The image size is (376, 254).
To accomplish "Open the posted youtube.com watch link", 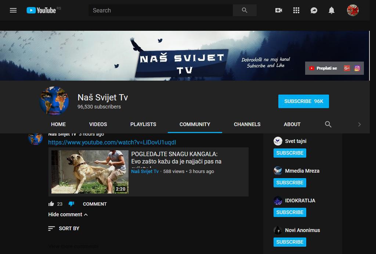I will pos(112,142).
